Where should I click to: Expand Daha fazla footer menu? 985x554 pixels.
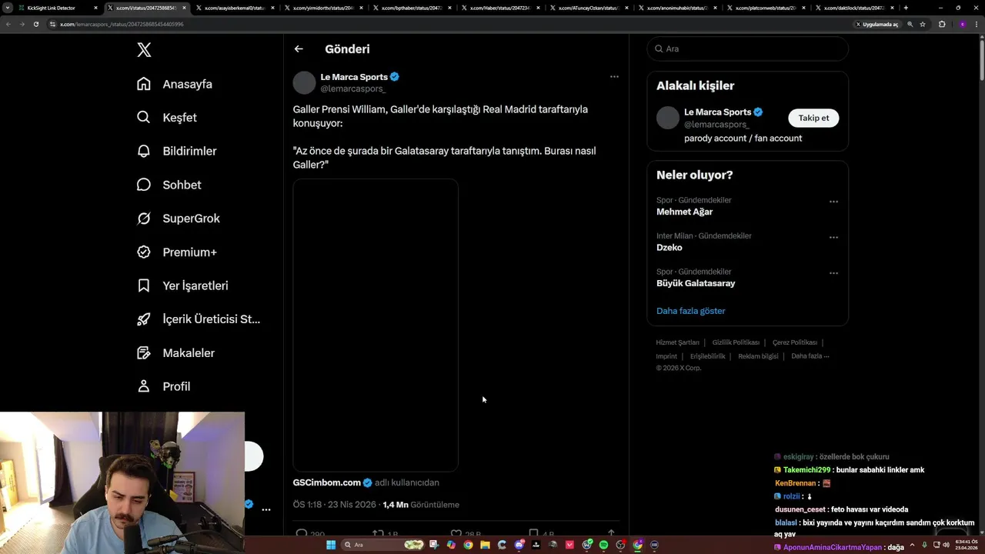point(810,356)
